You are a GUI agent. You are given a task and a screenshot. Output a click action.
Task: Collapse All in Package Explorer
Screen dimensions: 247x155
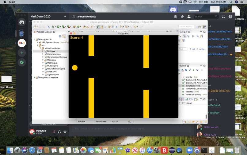60,36
